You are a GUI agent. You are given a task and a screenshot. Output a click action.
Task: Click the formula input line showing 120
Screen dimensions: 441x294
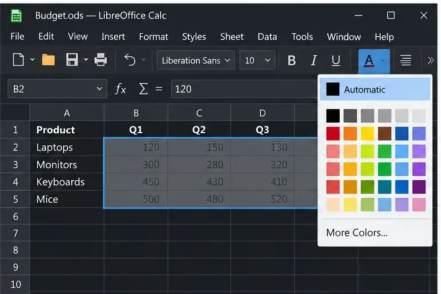coord(244,89)
